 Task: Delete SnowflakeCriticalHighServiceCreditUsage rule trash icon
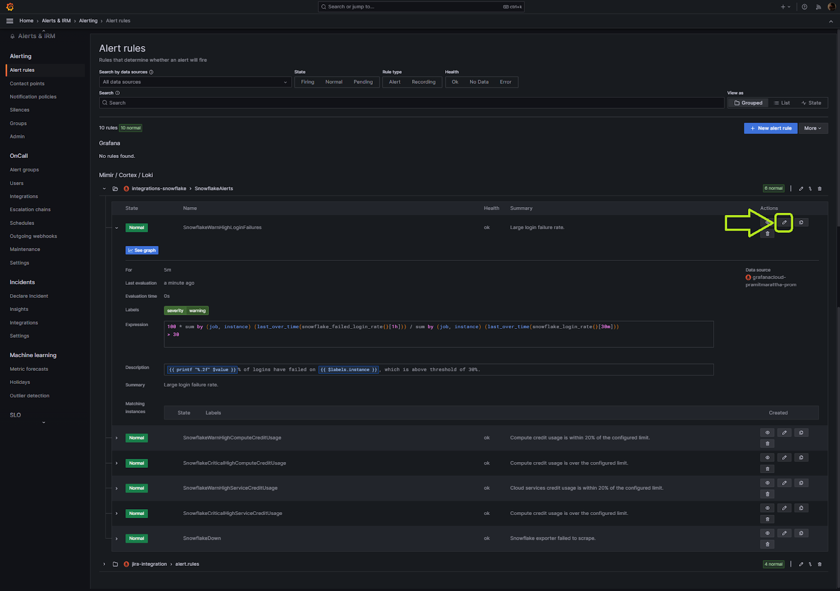point(768,519)
